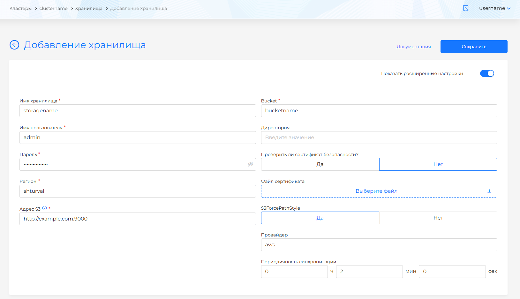Screen dimensions: 520x299
Task: Edit the Провайдер field containing aws
Action: (379, 245)
